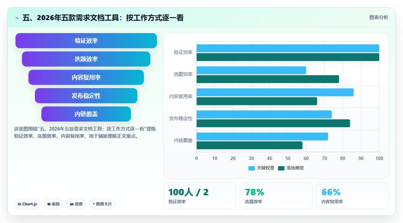This screenshot has width=403, height=223.
Task: Select the 选题效率 funnel stage
Action: 86,59
